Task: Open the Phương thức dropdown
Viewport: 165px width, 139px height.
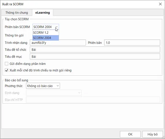Action: pos(43,86)
